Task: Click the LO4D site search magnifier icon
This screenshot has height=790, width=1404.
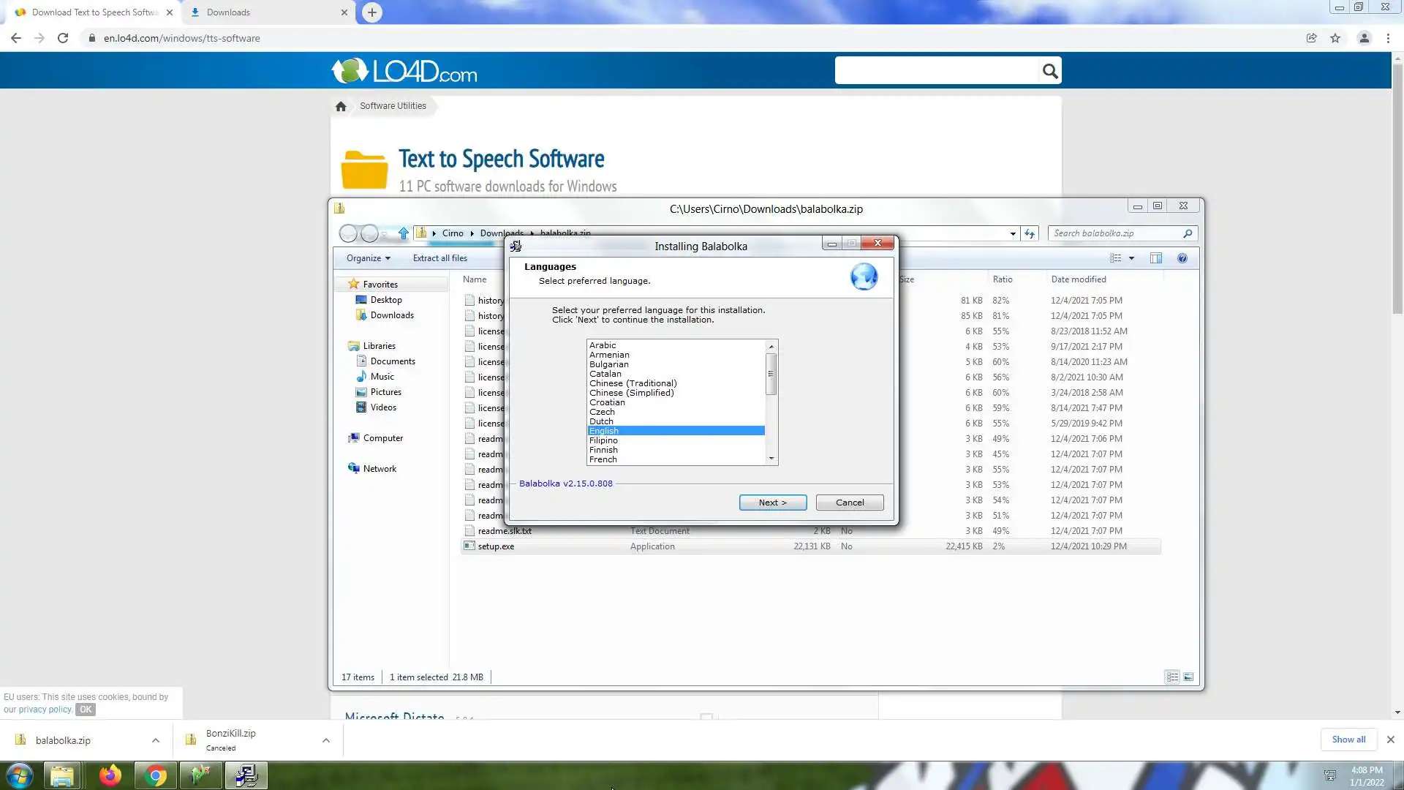Action: tap(1049, 71)
